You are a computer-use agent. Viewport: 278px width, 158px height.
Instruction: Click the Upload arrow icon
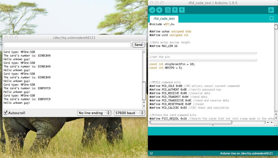159,10
